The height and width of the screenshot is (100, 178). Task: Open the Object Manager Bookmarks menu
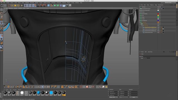161,5
